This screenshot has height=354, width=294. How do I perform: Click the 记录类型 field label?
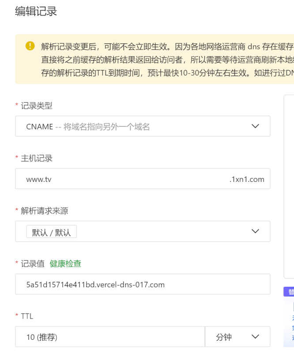click(37, 106)
